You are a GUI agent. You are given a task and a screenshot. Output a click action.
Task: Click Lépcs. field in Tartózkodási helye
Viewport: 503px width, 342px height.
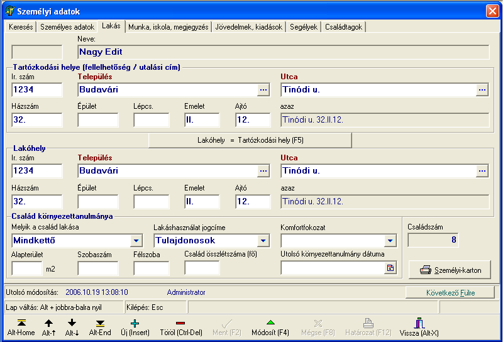152,120
